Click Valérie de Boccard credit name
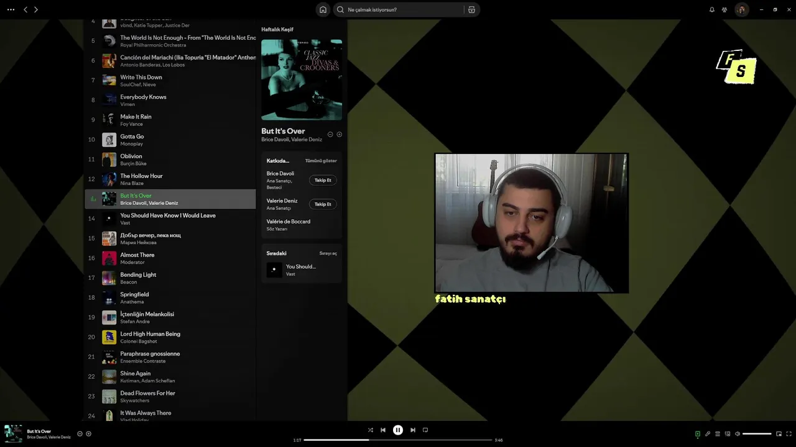796x447 pixels. coord(289,222)
